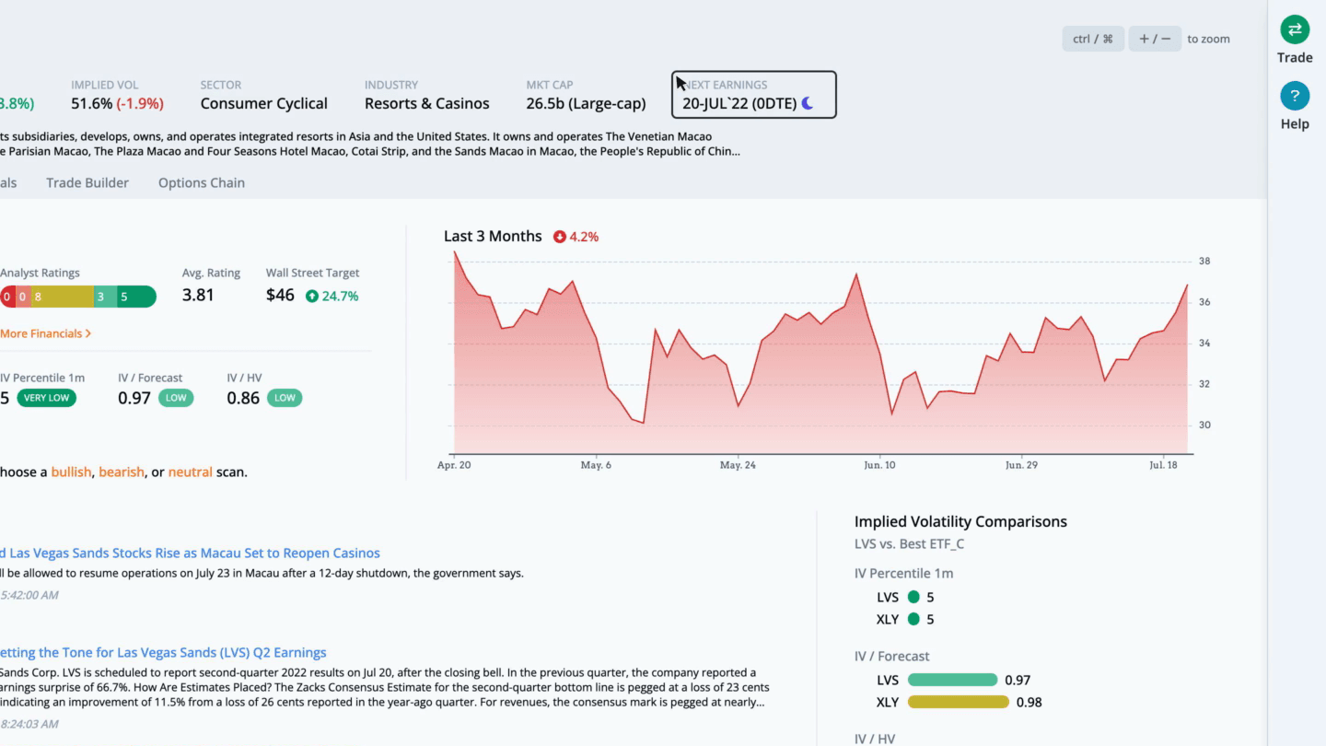Image resolution: width=1326 pixels, height=746 pixels.
Task: Click green dot beside XLY IV percentile
Action: [913, 619]
